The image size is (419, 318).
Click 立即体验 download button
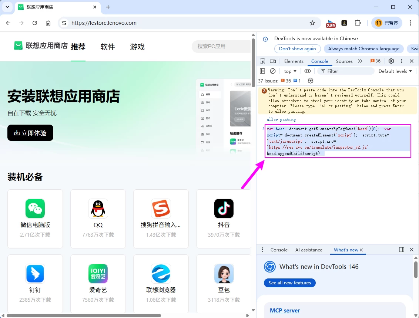click(30, 133)
